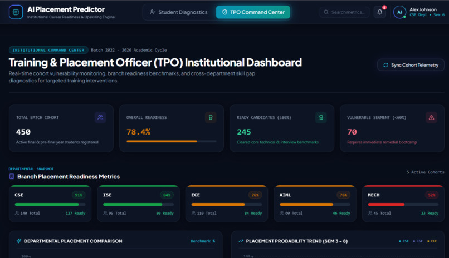
Task: Click the Ready Candidates award icon
Action: point(321,117)
